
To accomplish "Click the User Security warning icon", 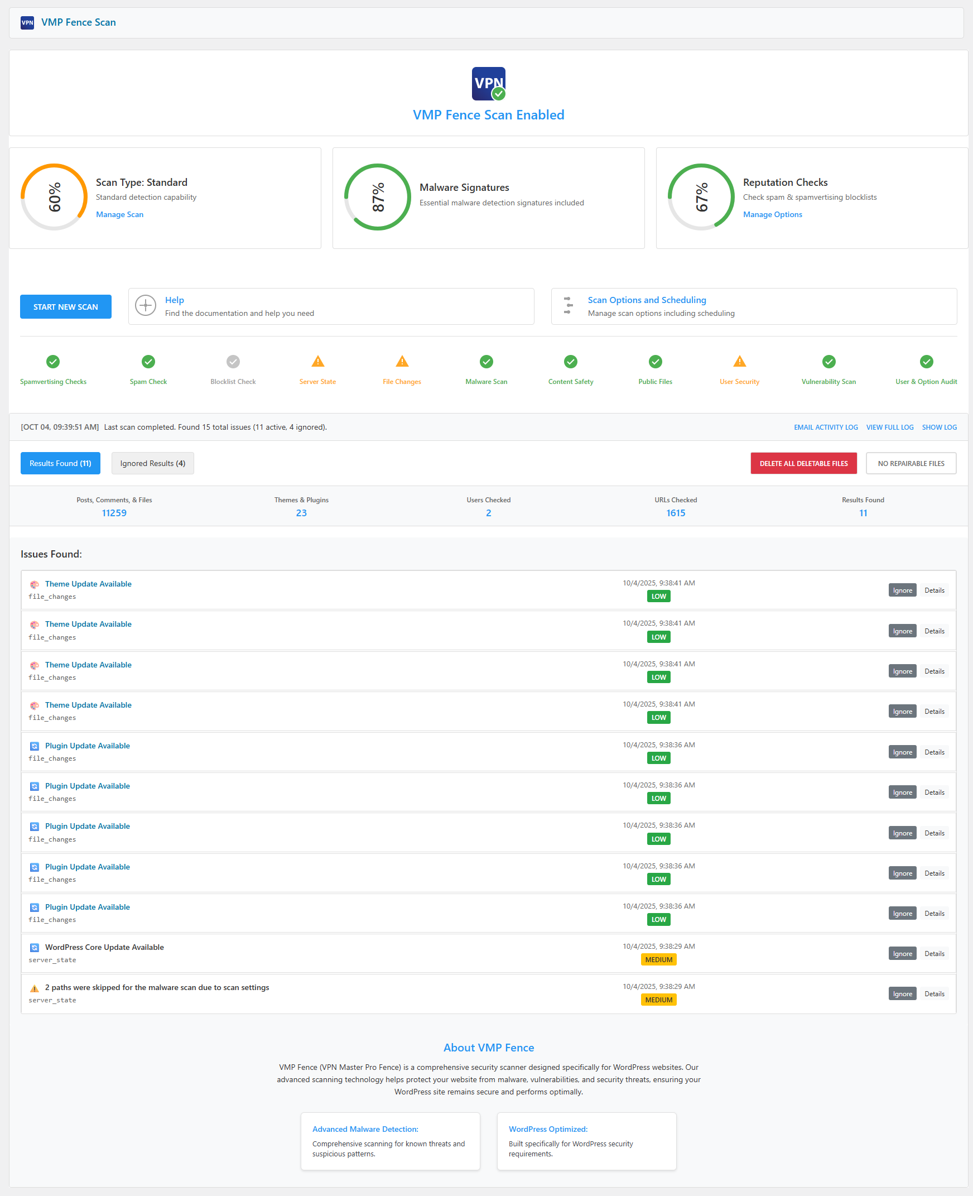I will pos(739,362).
